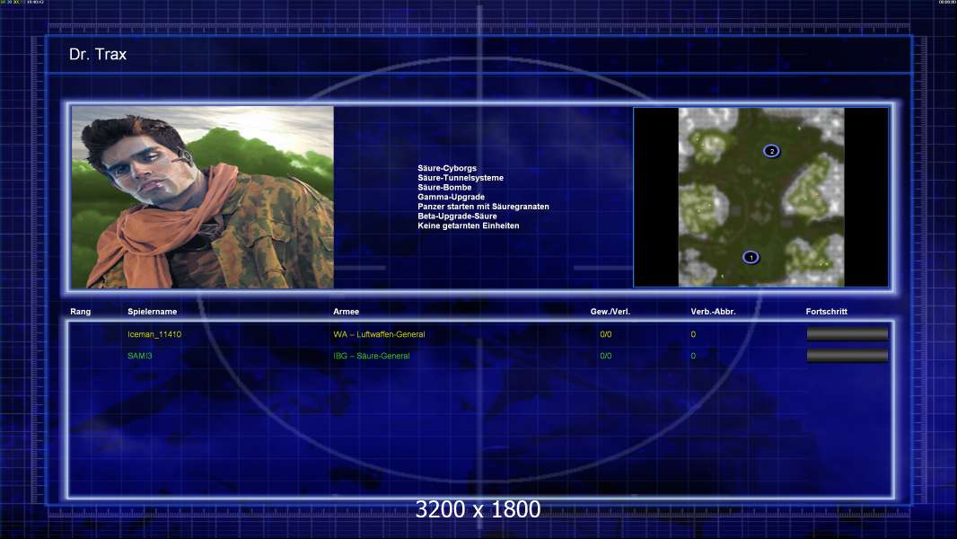This screenshot has width=957, height=539.
Task: Click the 0/0 win-loss value for Iceman_11410
Action: [x=605, y=334]
